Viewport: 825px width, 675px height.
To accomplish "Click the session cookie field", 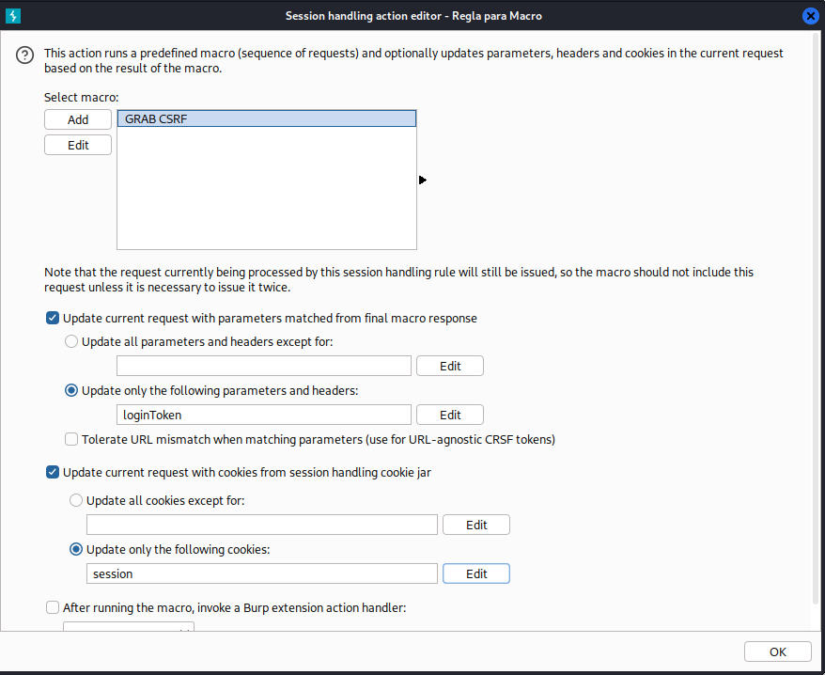I will pyautogui.click(x=262, y=573).
